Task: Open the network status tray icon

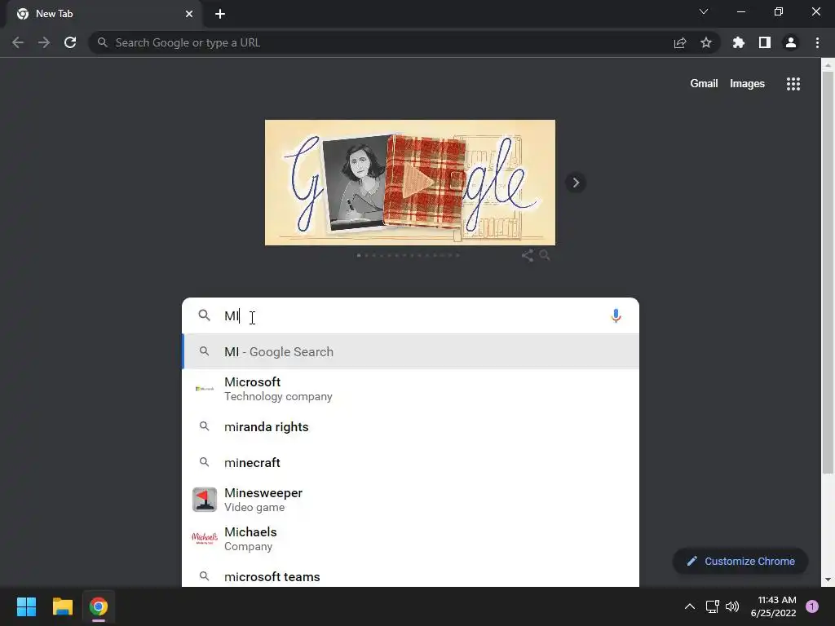Action: (712, 606)
